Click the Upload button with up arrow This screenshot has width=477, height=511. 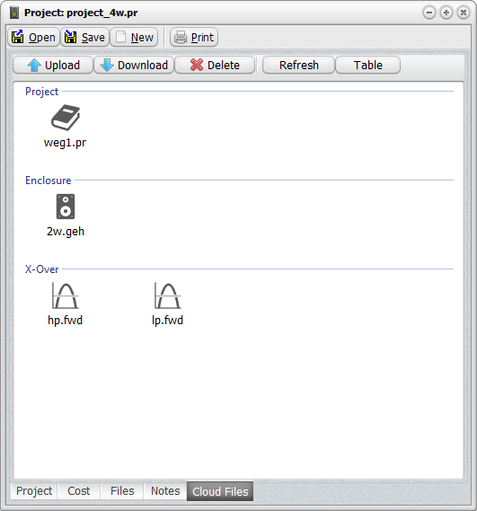(53, 66)
